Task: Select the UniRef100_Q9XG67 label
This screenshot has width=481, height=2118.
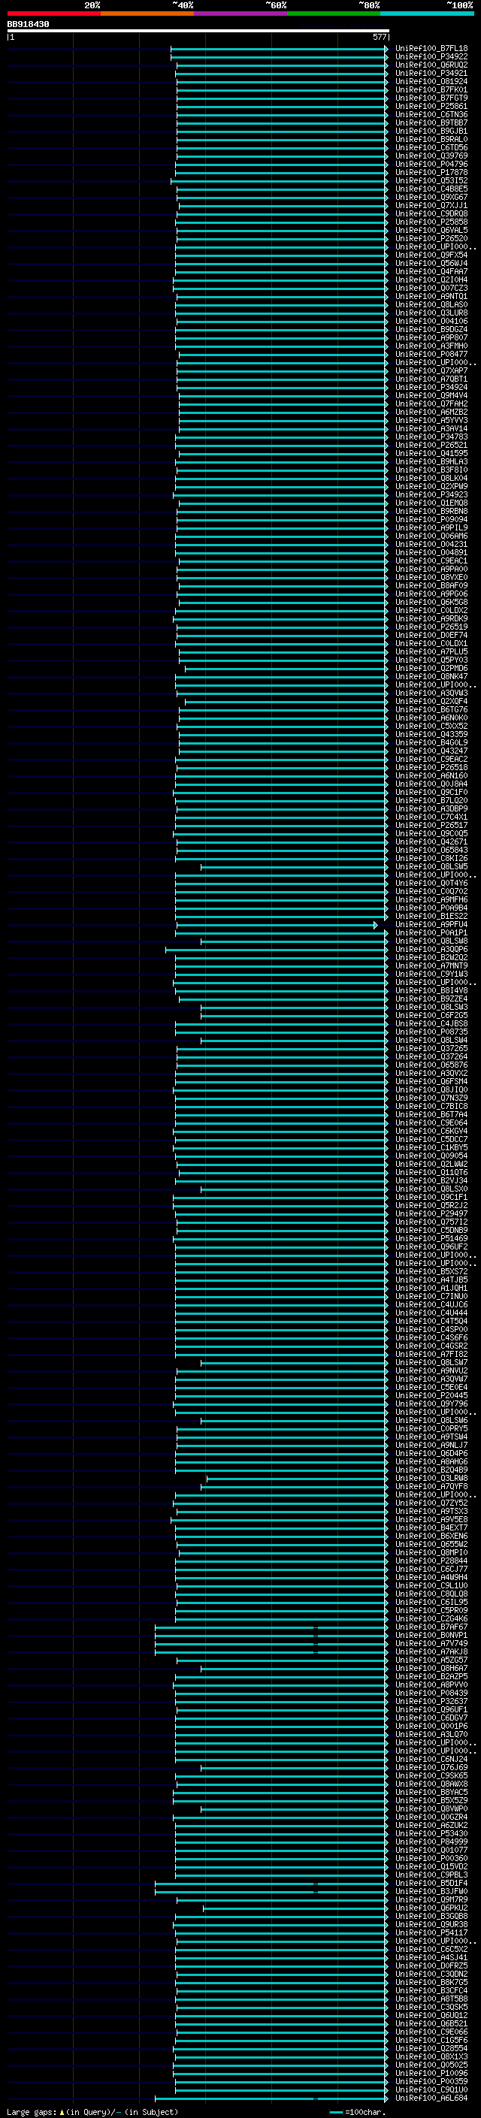Action: coord(431,198)
